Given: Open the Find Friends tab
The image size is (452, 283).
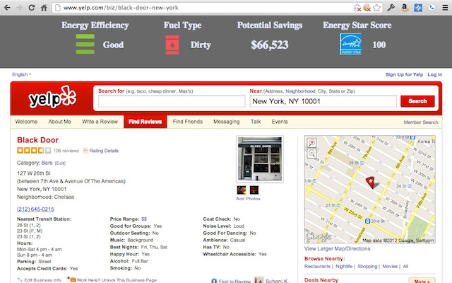Looking at the screenshot, I should (188, 122).
